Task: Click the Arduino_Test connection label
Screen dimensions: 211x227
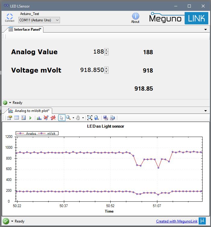Action: coord(30,14)
